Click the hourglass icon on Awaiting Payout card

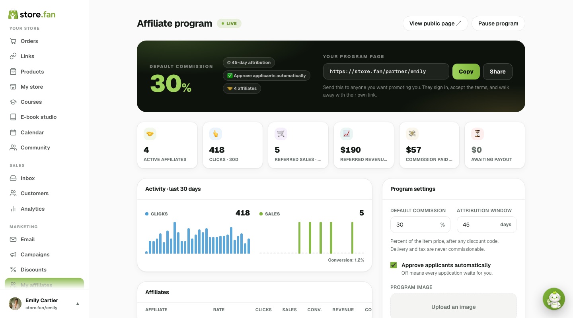(x=477, y=134)
